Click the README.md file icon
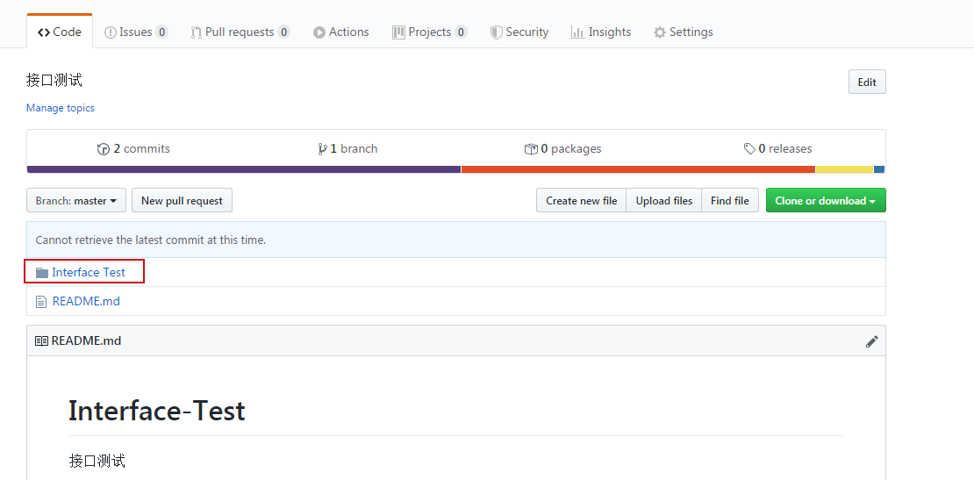This screenshot has width=974, height=480. tap(41, 302)
